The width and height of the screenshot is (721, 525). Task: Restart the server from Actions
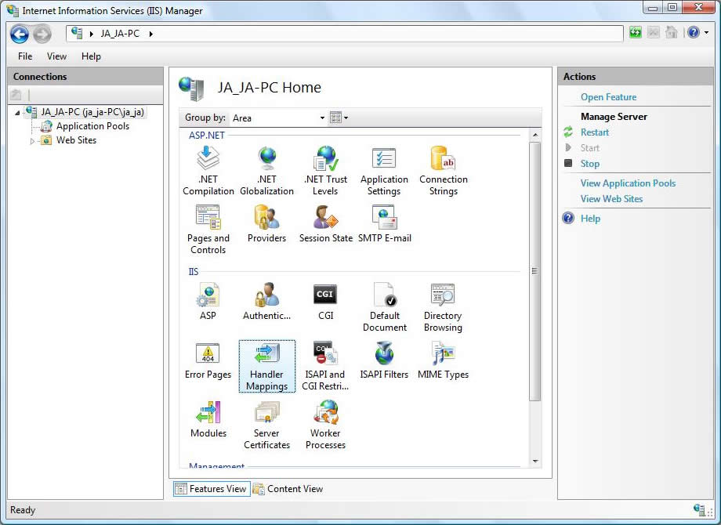click(x=595, y=132)
